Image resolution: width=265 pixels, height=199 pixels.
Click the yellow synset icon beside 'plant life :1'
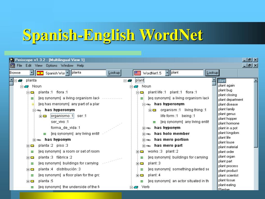point(142,93)
